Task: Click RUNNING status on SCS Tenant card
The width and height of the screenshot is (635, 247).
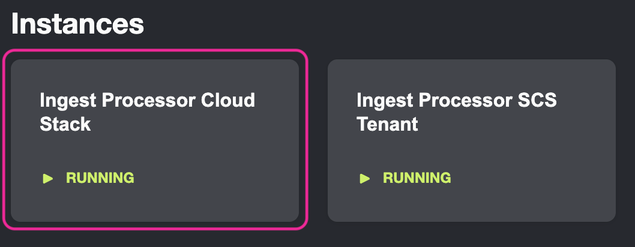Action: pos(417,178)
